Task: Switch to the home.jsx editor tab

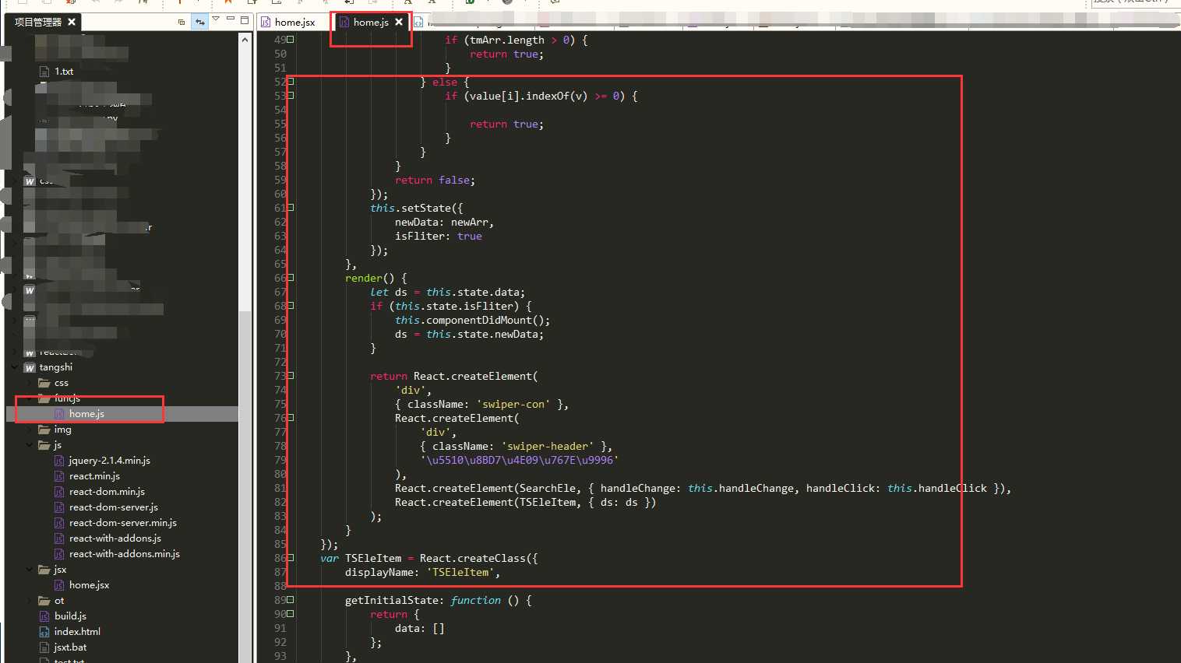Action: 289,22
